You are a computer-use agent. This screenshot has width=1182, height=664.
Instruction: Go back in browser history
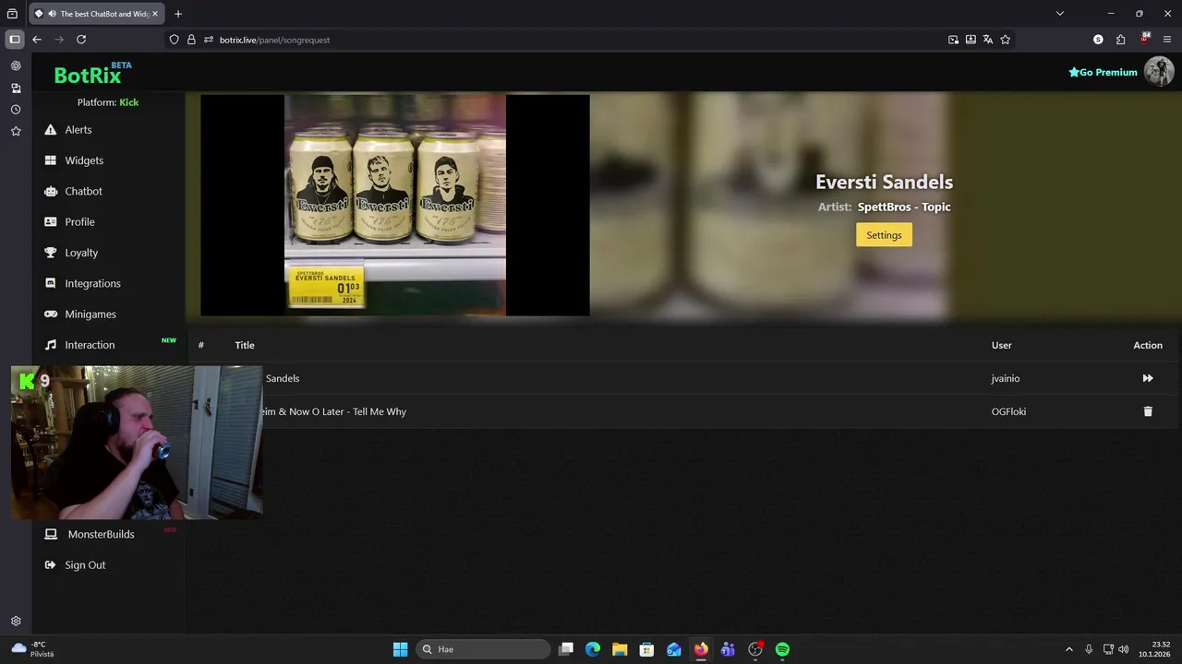tap(37, 40)
